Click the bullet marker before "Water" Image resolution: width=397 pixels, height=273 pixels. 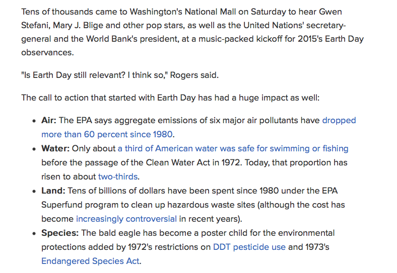[x=34, y=149]
